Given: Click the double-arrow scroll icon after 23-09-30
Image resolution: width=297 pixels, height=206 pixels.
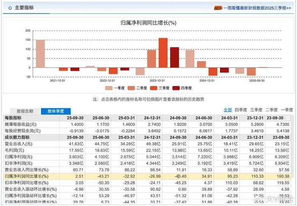Looking at the screenshot, I should click(287, 118).
